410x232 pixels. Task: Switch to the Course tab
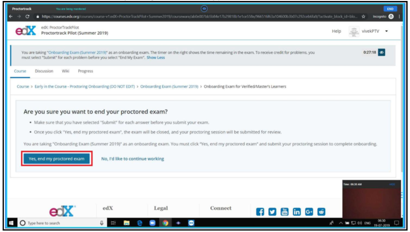point(20,71)
